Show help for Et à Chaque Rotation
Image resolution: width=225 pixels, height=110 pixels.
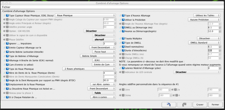pyautogui.click(x=8, y=97)
